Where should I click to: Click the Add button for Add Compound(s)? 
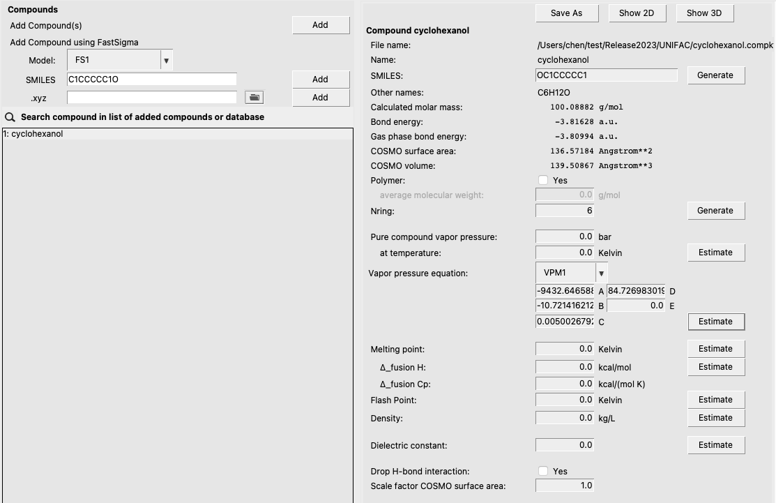pyautogui.click(x=320, y=25)
